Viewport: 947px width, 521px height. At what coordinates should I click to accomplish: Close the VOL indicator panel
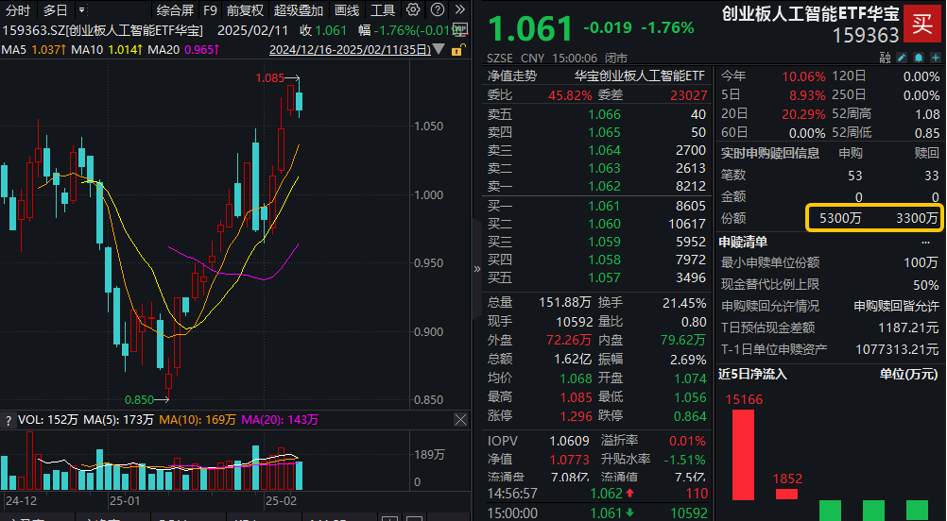[x=460, y=420]
